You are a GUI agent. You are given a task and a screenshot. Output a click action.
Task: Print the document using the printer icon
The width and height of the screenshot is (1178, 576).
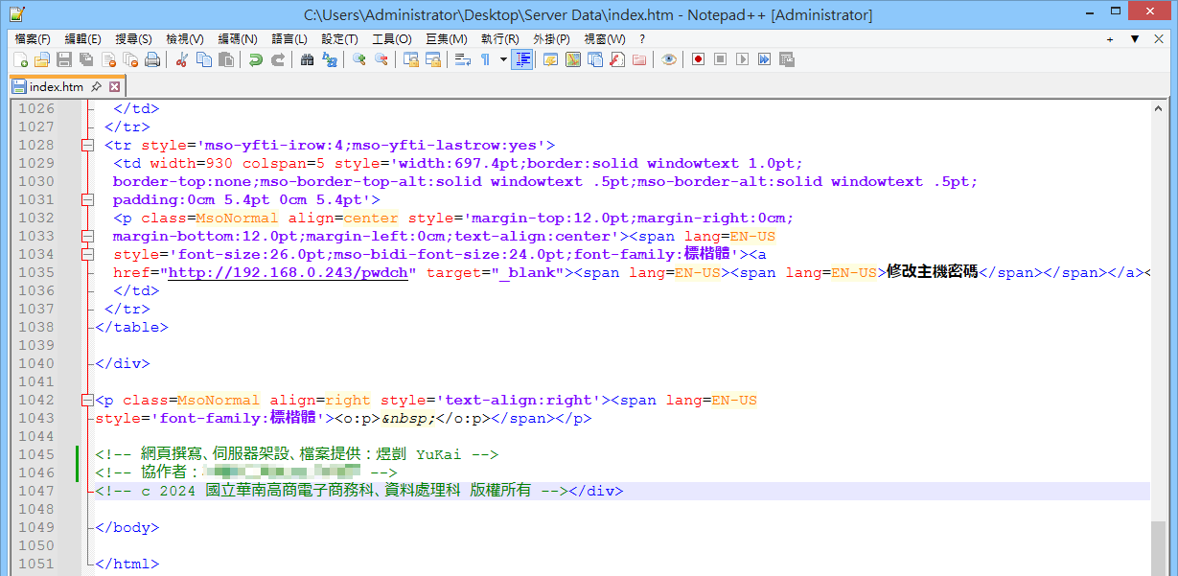[x=151, y=59]
